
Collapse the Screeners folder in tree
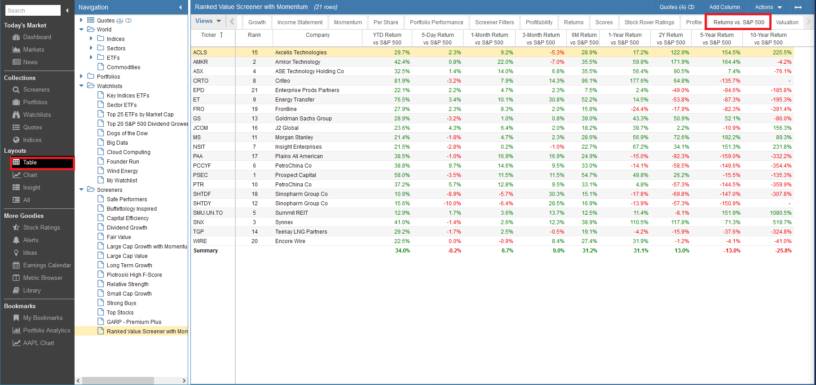pos(81,190)
